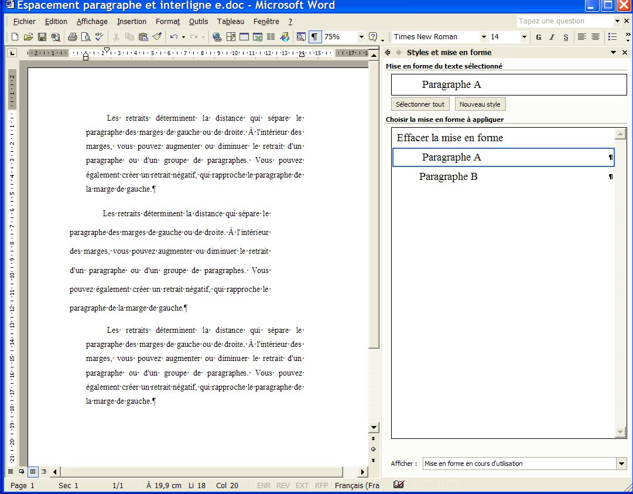Create a new blank document

point(15,37)
